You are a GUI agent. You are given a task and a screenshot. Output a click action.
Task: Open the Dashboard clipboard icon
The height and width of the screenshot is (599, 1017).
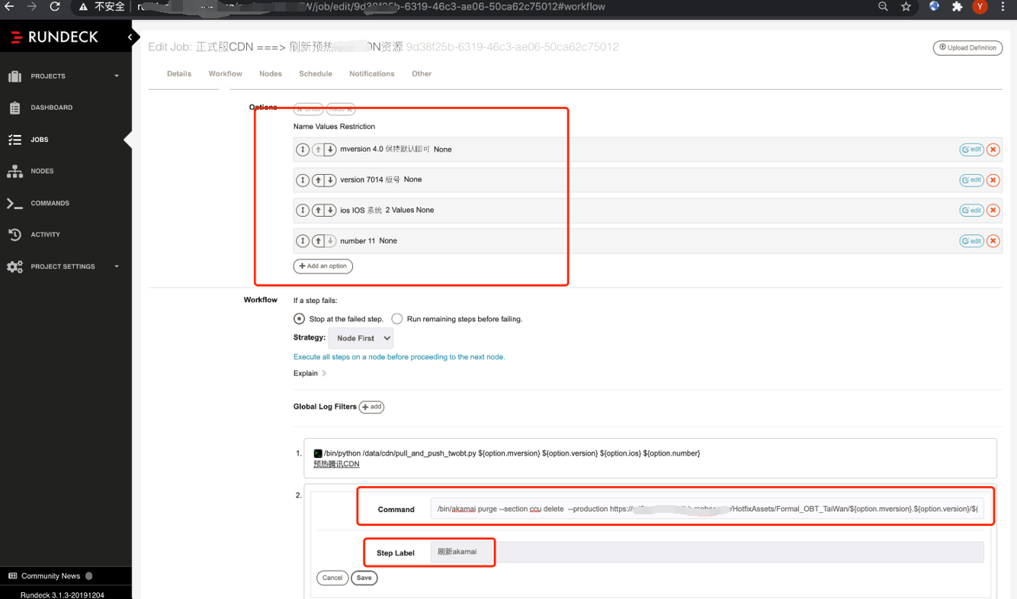pos(14,108)
